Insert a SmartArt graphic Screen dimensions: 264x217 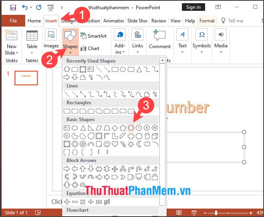click(94, 36)
